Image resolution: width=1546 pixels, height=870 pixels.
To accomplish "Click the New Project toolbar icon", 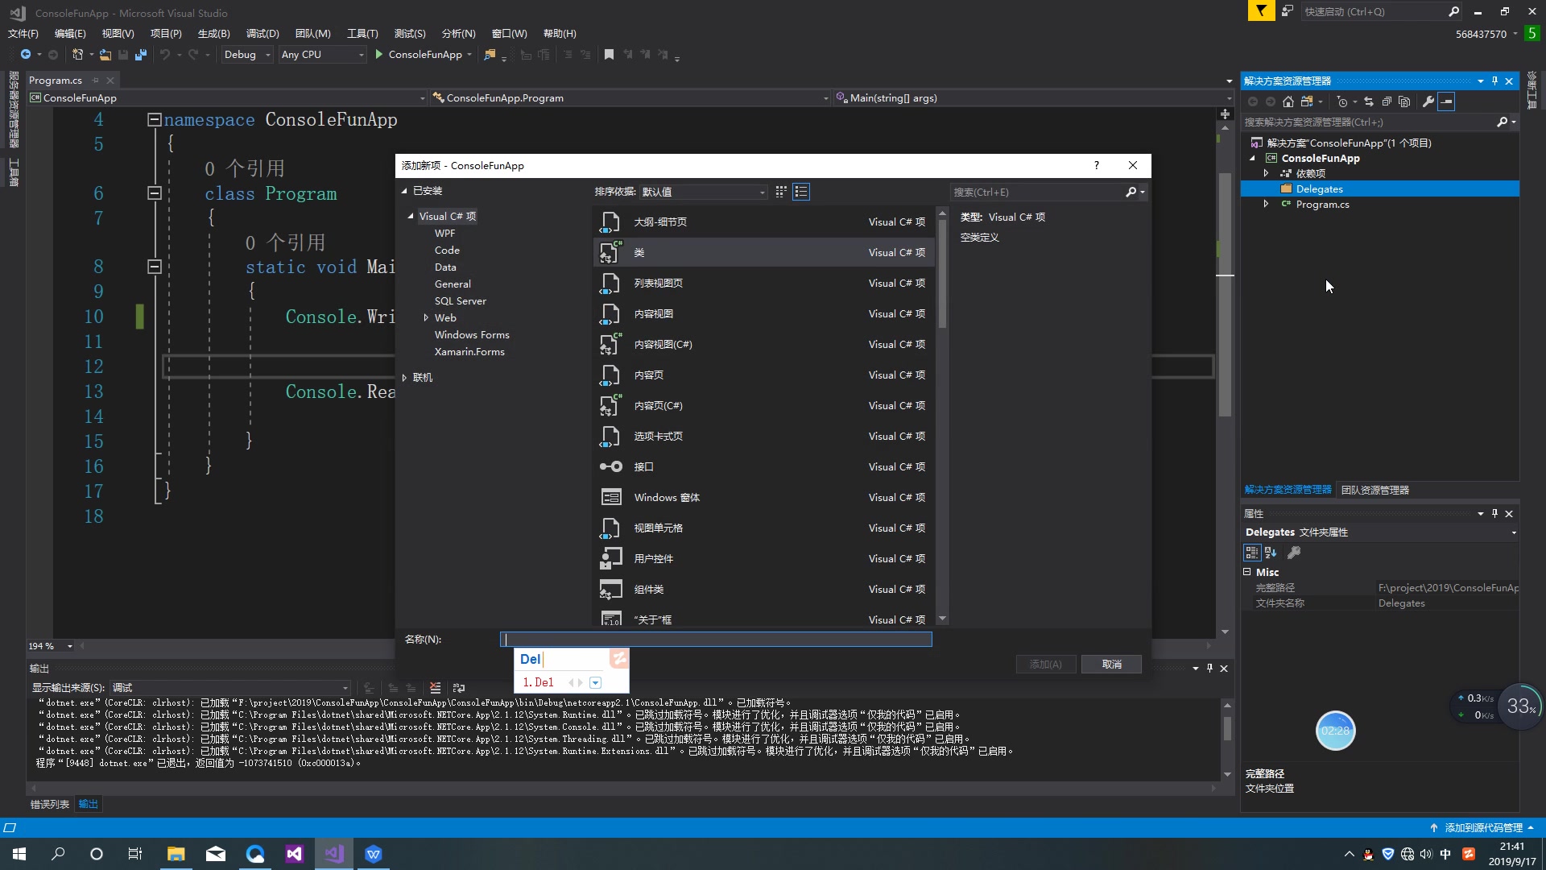I will pyautogui.click(x=77, y=54).
